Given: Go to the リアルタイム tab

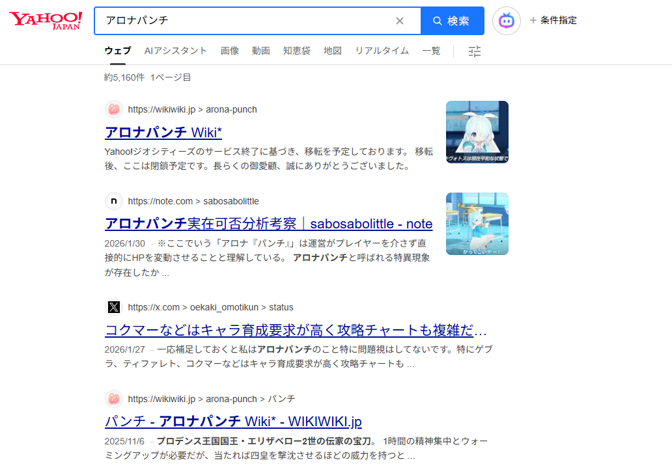Looking at the screenshot, I should pos(382,51).
